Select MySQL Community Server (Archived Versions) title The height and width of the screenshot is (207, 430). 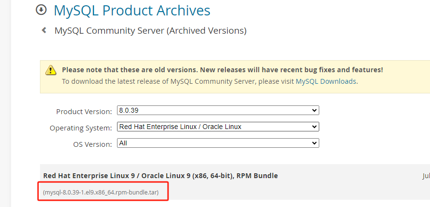tap(150, 31)
